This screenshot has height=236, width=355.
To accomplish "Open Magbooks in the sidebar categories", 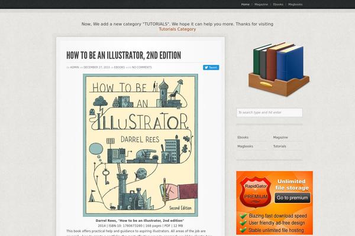I will pos(245,146).
